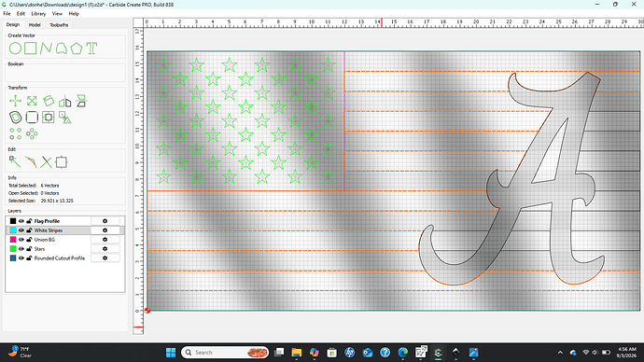Viewport: 644px width, 362px height.
Task: Open the Offset Vectors tool
Action: pyautogui.click(x=15, y=118)
